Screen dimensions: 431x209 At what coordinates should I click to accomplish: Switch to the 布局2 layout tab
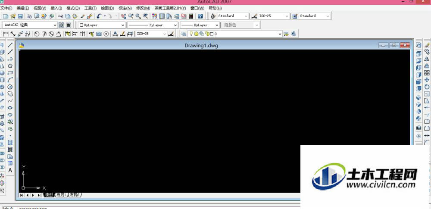75,195
